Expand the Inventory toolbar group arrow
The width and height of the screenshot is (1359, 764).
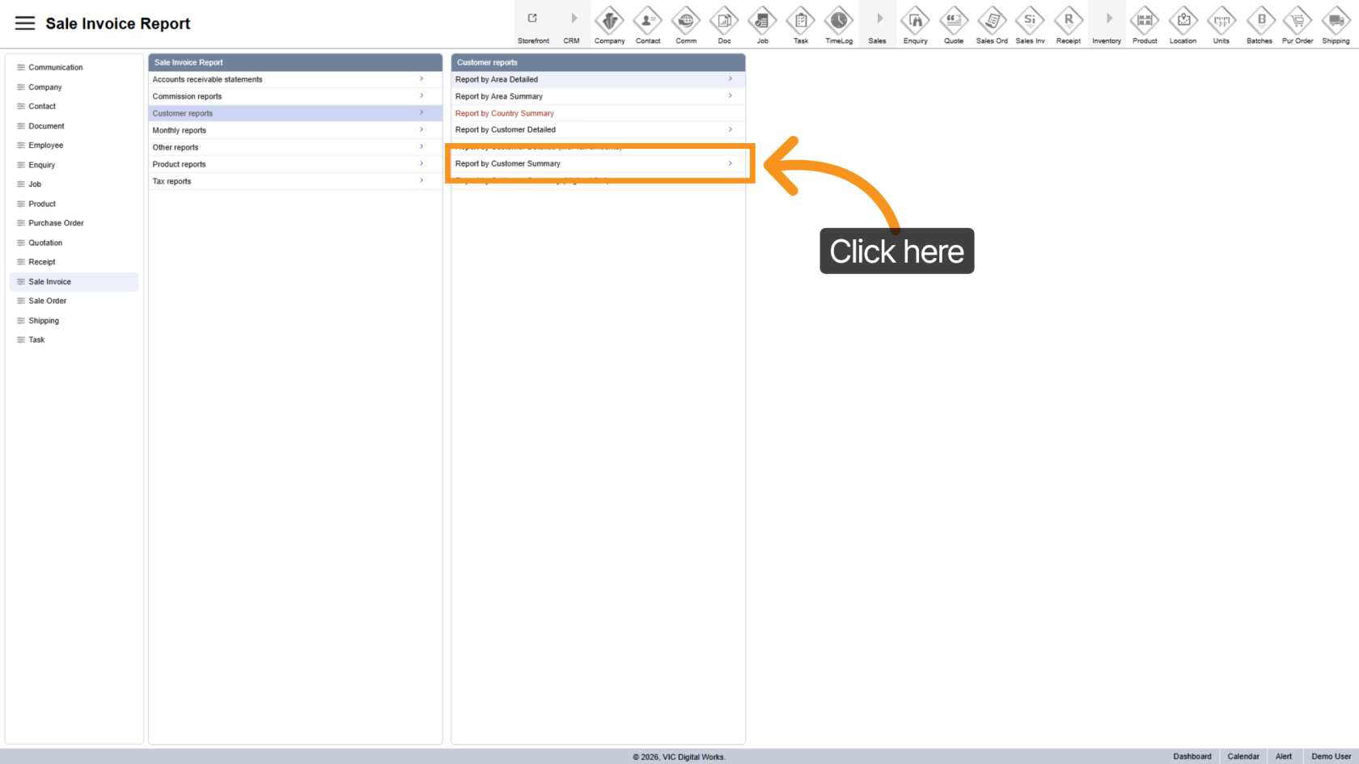coord(1107,19)
